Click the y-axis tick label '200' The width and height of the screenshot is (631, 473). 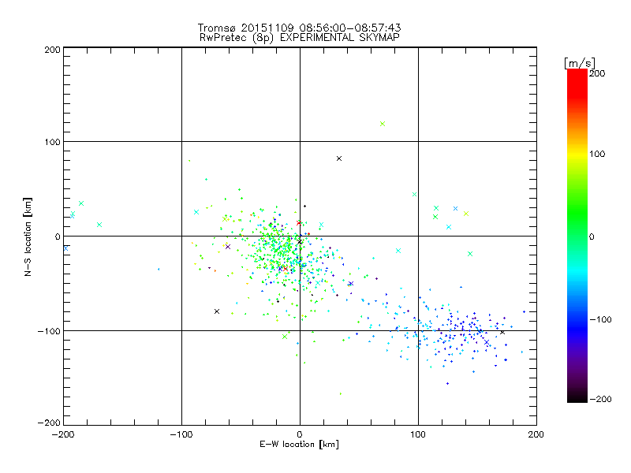pyautogui.click(x=53, y=50)
